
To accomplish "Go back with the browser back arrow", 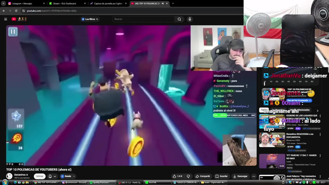I will [x=4, y=11].
